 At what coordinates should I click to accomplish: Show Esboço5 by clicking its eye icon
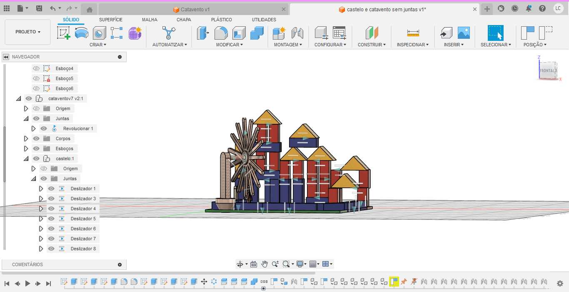pyautogui.click(x=36, y=78)
